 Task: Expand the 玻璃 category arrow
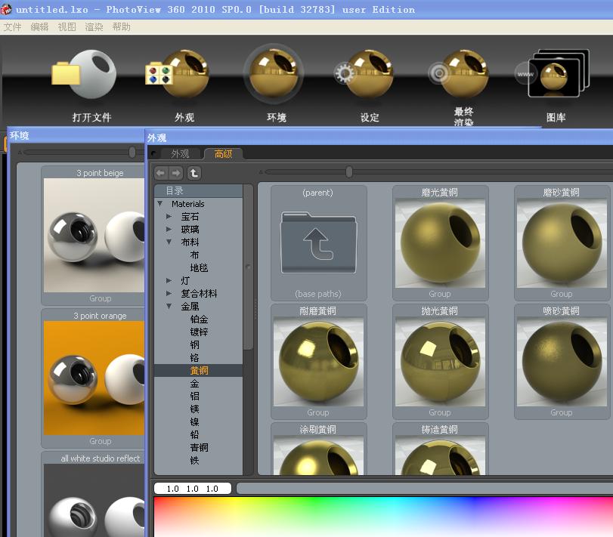tap(169, 230)
